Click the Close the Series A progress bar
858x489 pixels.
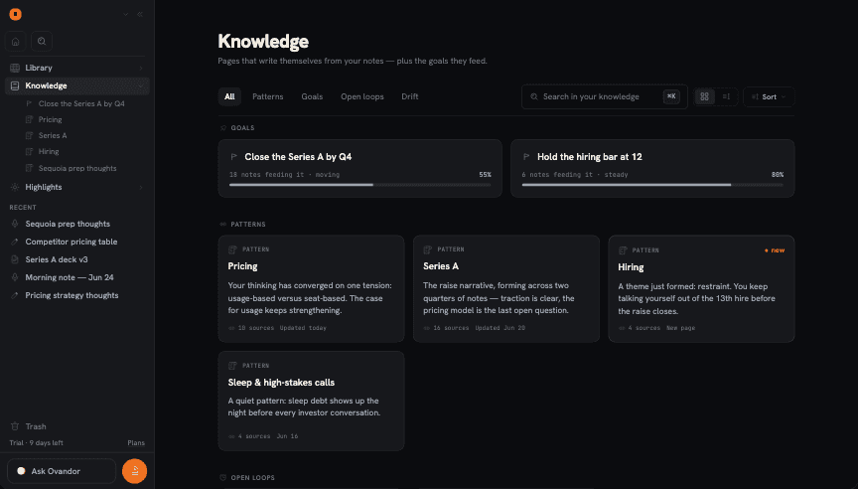click(x=360, y=185)
